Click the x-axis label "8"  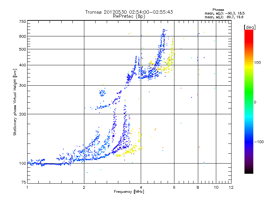(198, 187)
